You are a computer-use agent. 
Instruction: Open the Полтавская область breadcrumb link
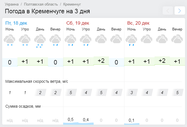41,4
